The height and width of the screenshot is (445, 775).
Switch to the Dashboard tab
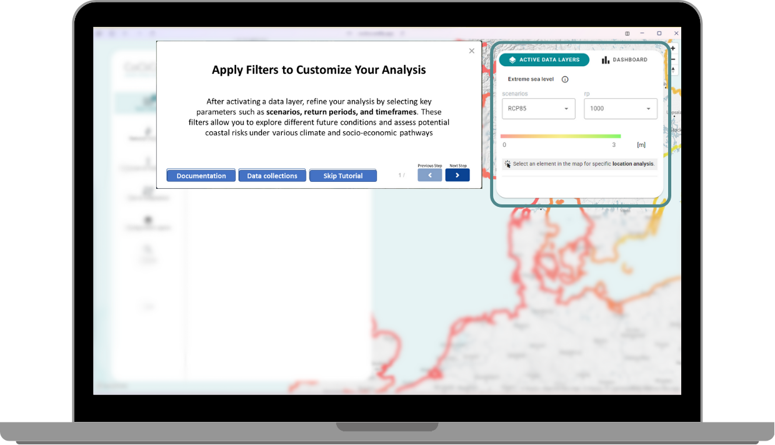(x=624, y=60)
